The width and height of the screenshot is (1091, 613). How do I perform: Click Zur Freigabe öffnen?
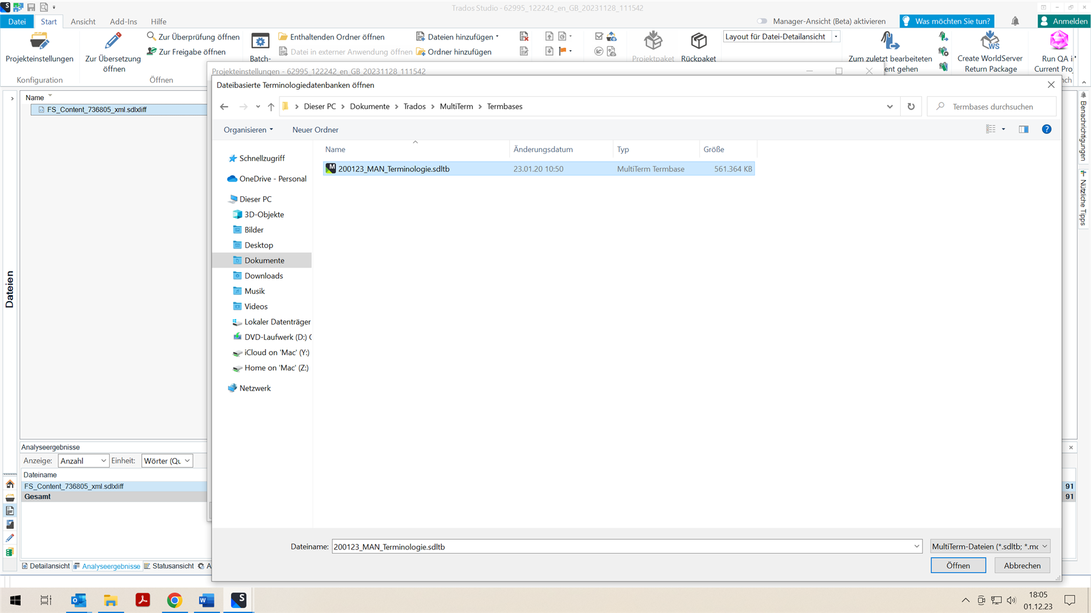pyautogui.click(x=187, y=52)
